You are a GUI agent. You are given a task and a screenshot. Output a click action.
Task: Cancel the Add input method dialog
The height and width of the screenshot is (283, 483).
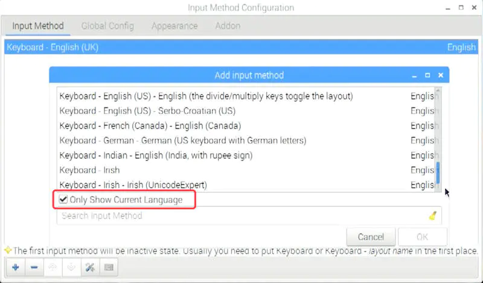click(x=371, y=237)
